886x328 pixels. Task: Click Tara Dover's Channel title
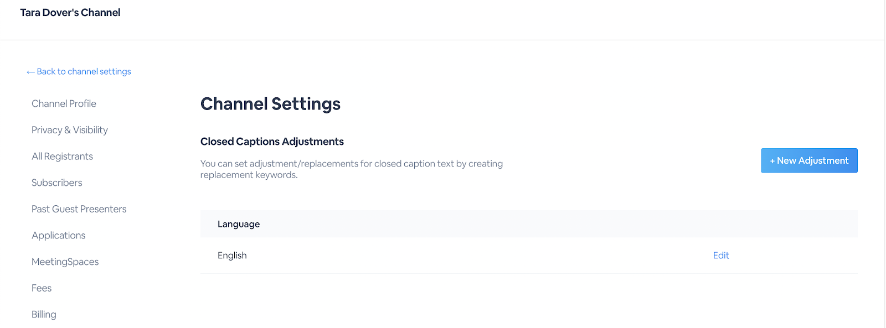[70, 13]
